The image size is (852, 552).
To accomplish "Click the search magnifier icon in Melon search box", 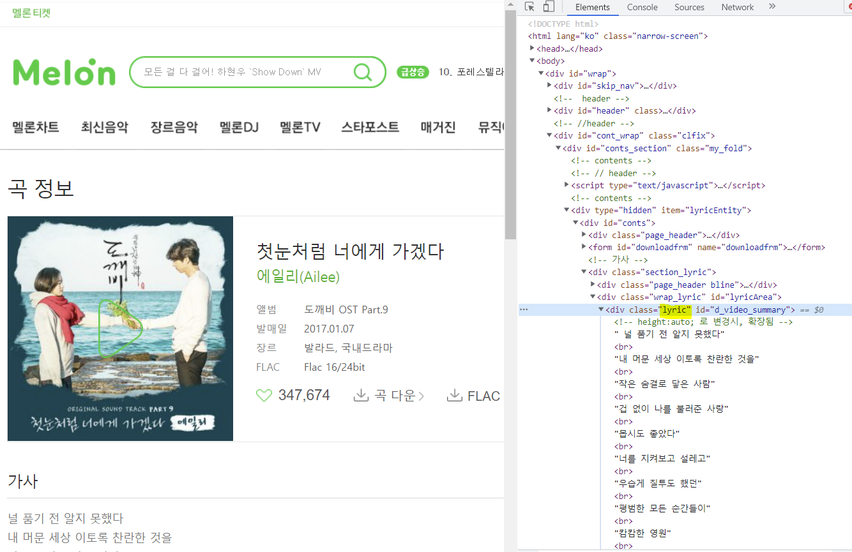I will pyautogui.click(x=363, y=72).
